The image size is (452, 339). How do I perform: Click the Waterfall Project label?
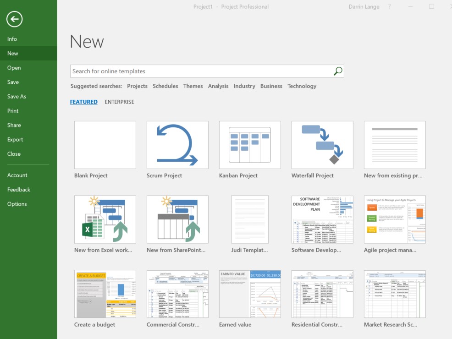click(x=313, y=175)
